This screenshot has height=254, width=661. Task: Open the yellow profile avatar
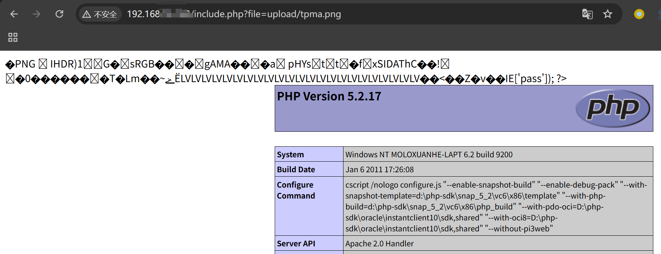click(x=639, y=14)
